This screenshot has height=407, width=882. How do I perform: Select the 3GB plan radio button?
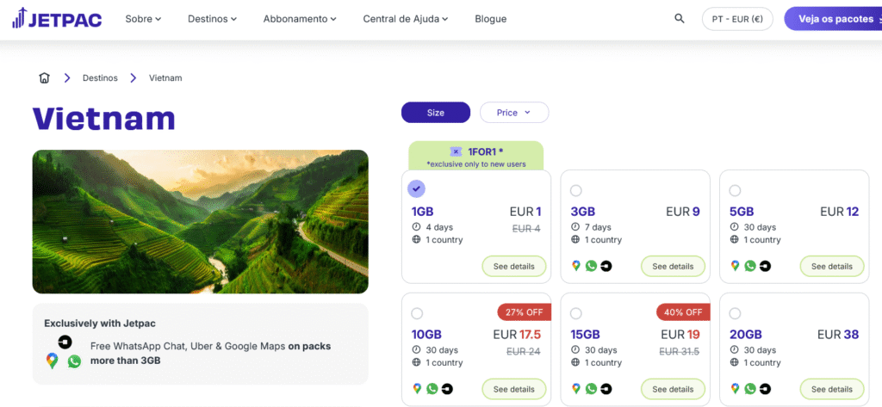coord(576,190)
